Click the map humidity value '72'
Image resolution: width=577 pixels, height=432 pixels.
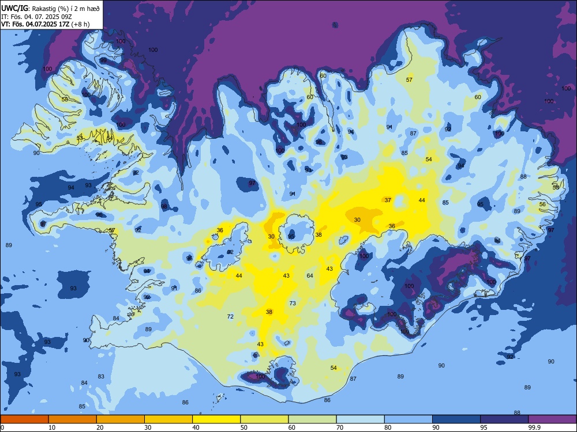(230, 316)
